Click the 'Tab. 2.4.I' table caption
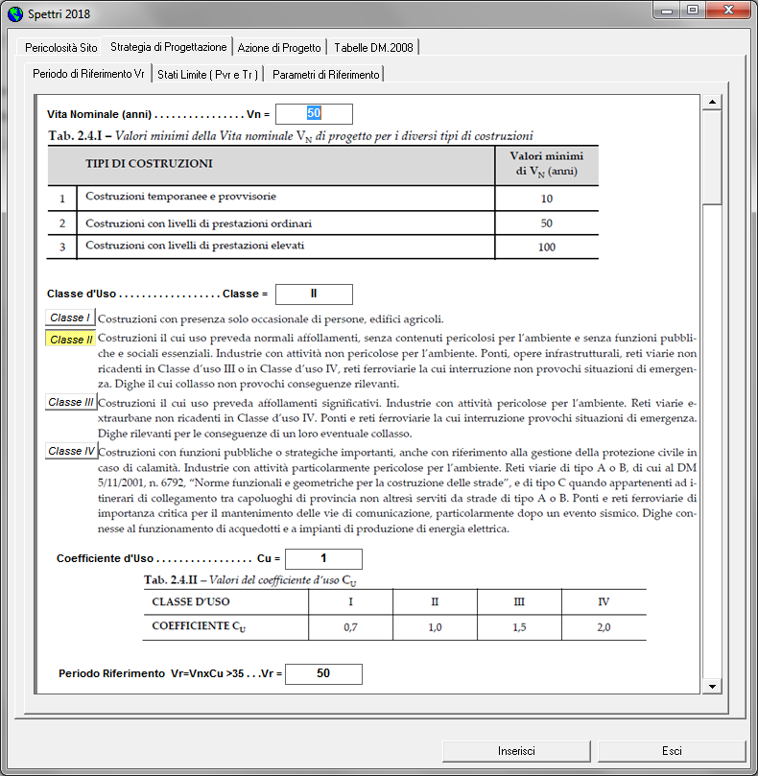758x776 pixels. tap(291, 136)
